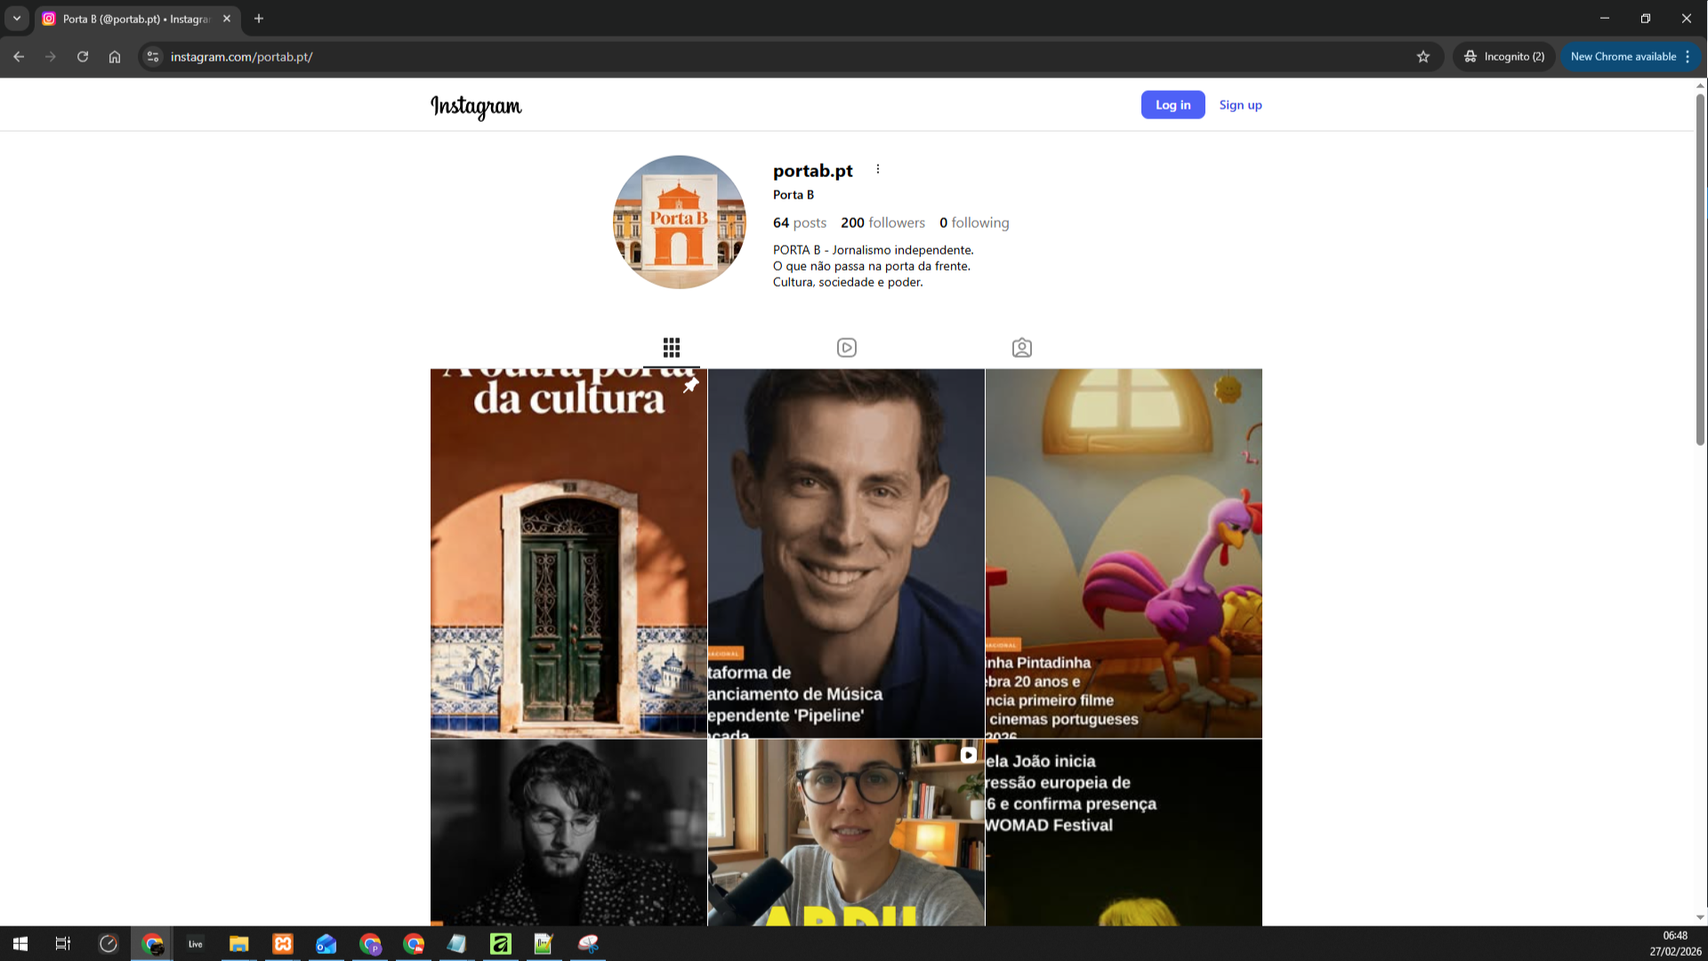Click the taskbar clock and date
The height and width of the screenshot is (961, 1708).
[x=1675, y=943]
